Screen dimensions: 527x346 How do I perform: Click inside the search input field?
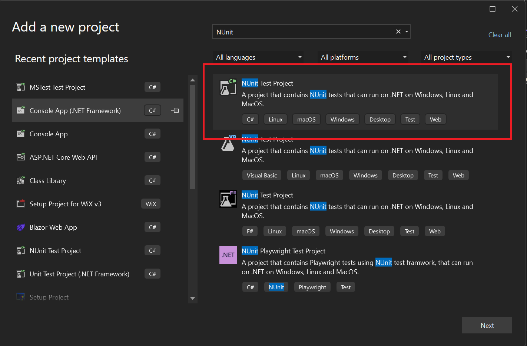[304, 32]
